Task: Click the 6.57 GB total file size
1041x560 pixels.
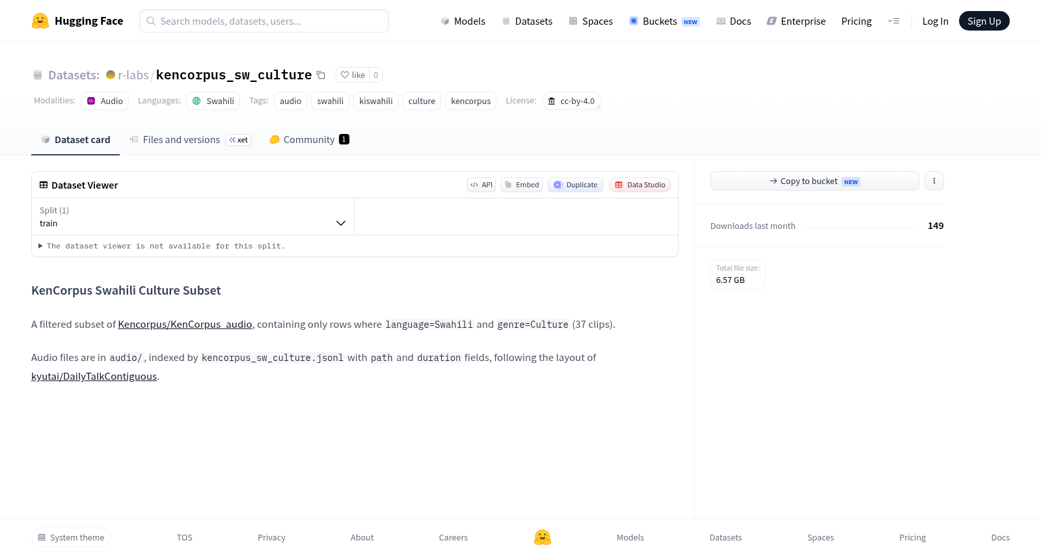Action: pos(731,280)
